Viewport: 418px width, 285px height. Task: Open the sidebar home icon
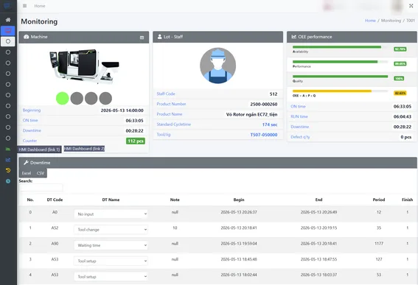pyautogui.click(x=8, y=20)
